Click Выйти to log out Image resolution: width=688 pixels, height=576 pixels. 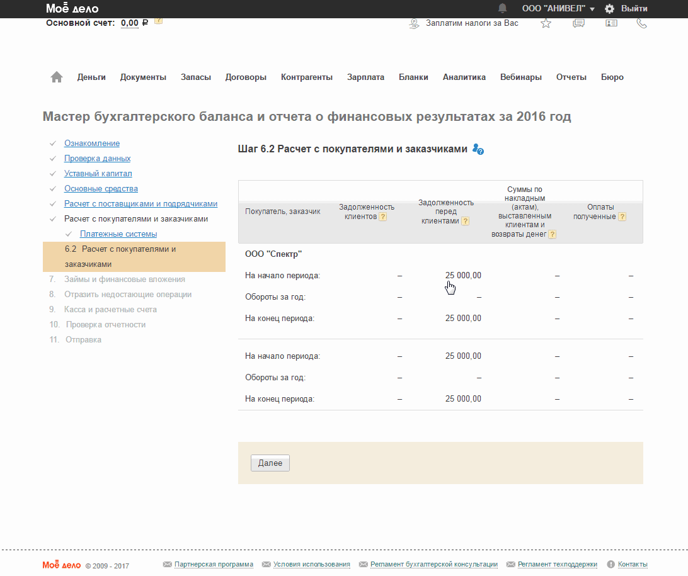tap(634, 9)
